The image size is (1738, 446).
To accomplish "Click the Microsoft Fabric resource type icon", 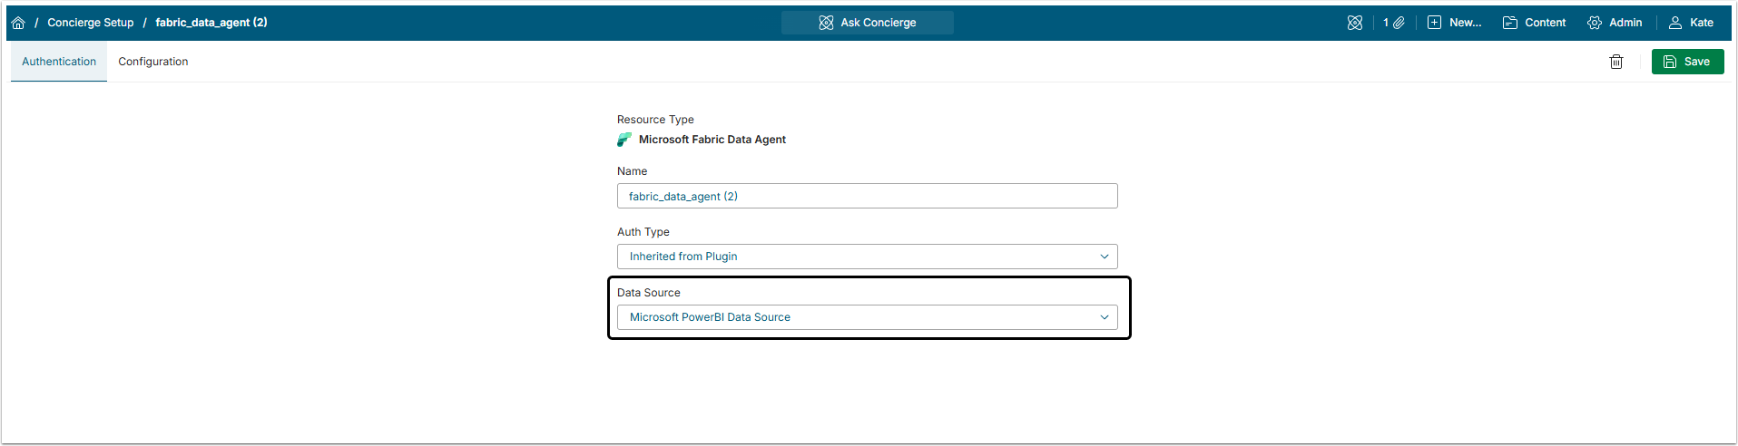I will pyautogui.click(x=624, y=140).
